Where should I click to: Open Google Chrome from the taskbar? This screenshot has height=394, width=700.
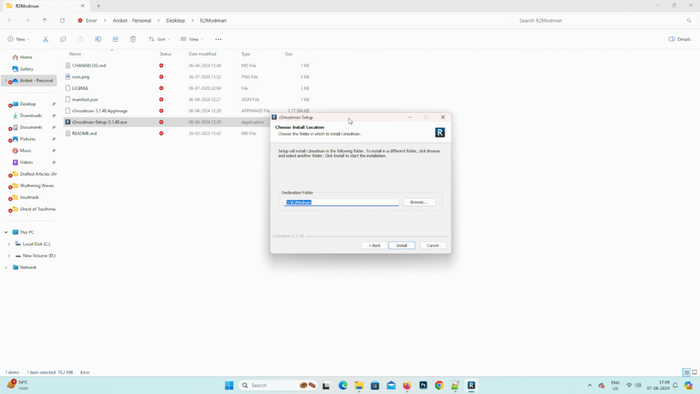pos(440,386)
